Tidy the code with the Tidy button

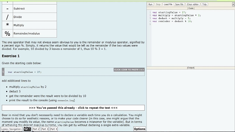[x=204, y=4]
